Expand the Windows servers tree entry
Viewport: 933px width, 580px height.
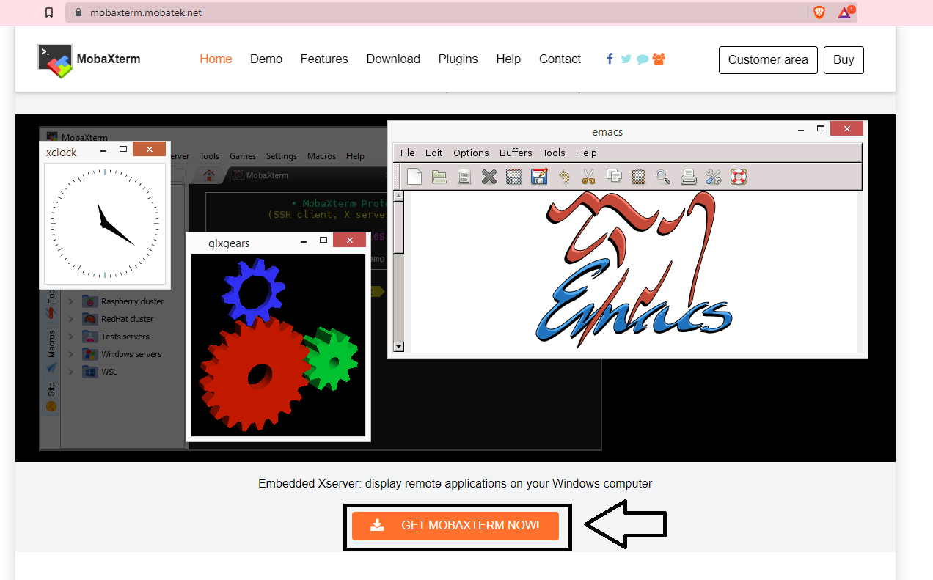point(70,353)
